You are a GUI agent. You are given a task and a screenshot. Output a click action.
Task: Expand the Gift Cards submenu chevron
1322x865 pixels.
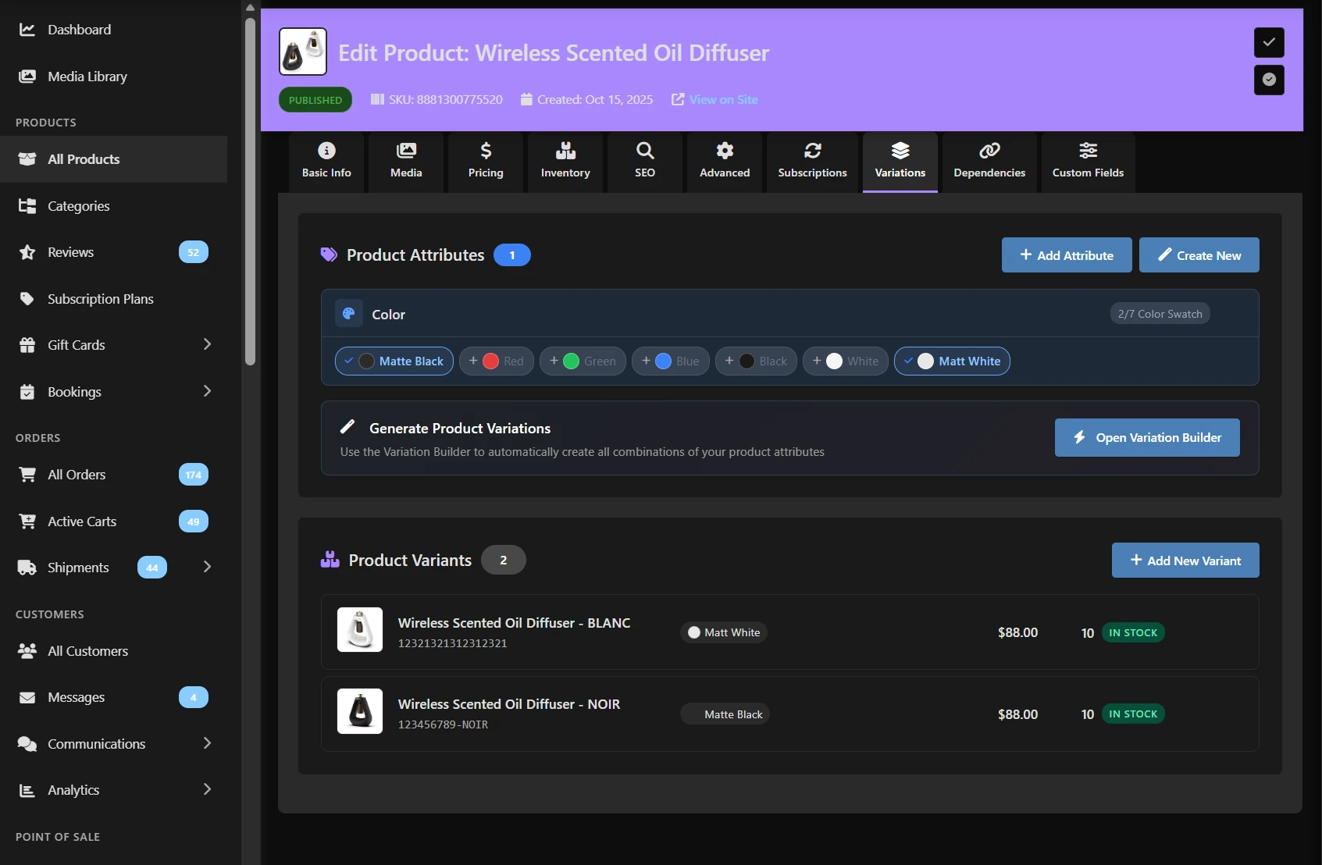[x=207, y=344]
